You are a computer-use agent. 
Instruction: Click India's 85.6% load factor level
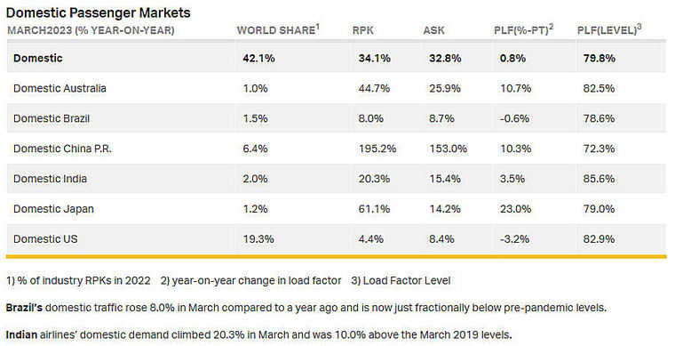tap(599, 179)
